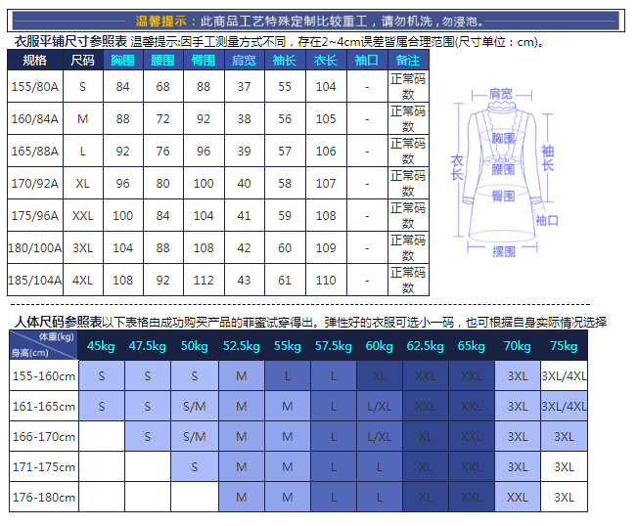Select the 155-160cm height row label

(x=43, y=376)
